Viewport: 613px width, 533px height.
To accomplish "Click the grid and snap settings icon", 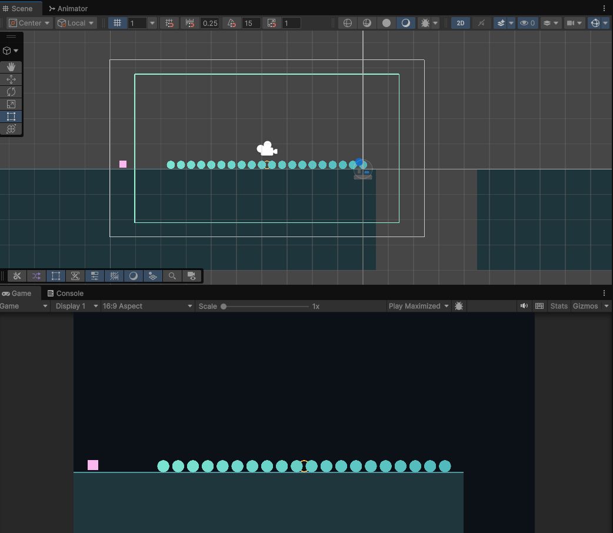I will point(169,23).
